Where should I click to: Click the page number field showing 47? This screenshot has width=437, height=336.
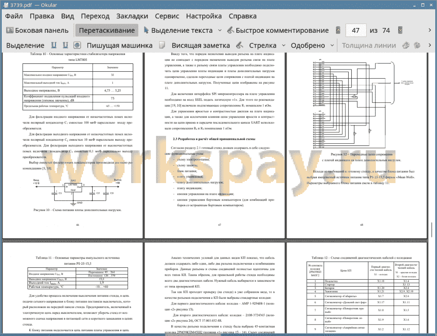click(356, 31)
